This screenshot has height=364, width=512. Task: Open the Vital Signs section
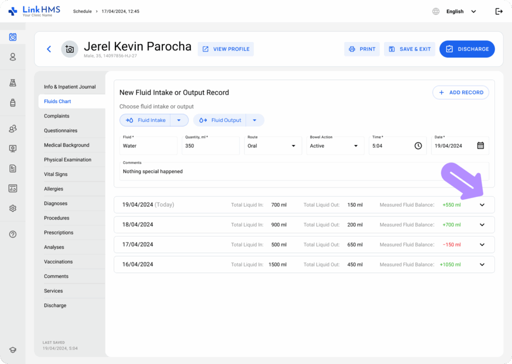click(x=55, y=174)
